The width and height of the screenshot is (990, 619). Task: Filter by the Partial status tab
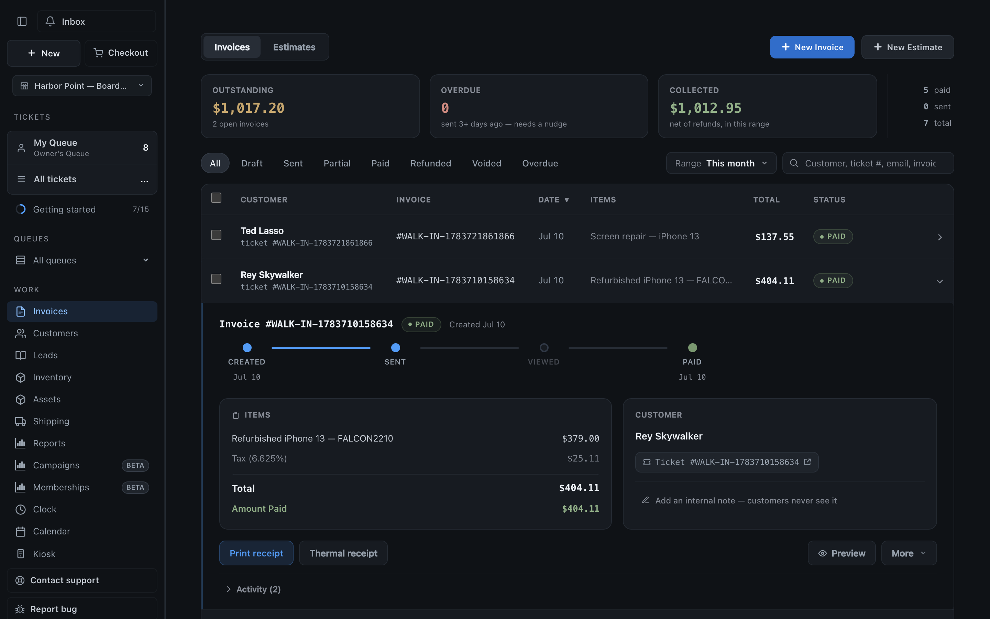tap(337, 163)
